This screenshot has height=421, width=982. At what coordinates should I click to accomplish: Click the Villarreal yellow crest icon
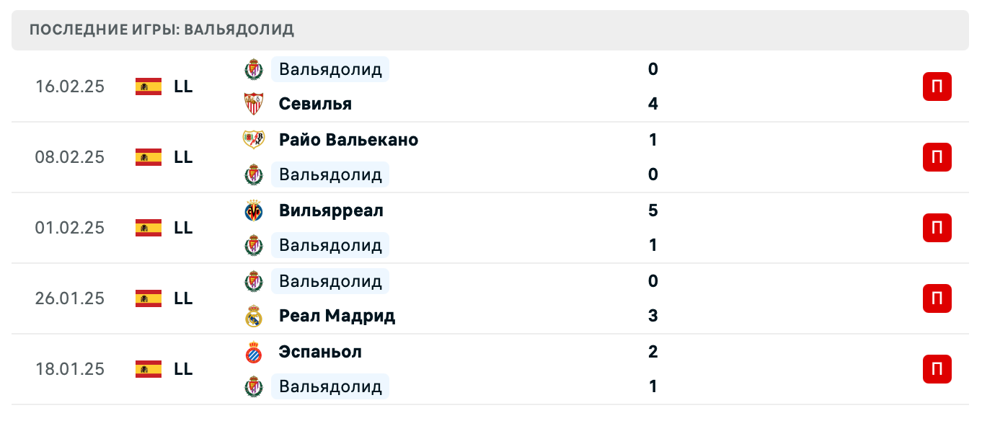coord(254,211)
